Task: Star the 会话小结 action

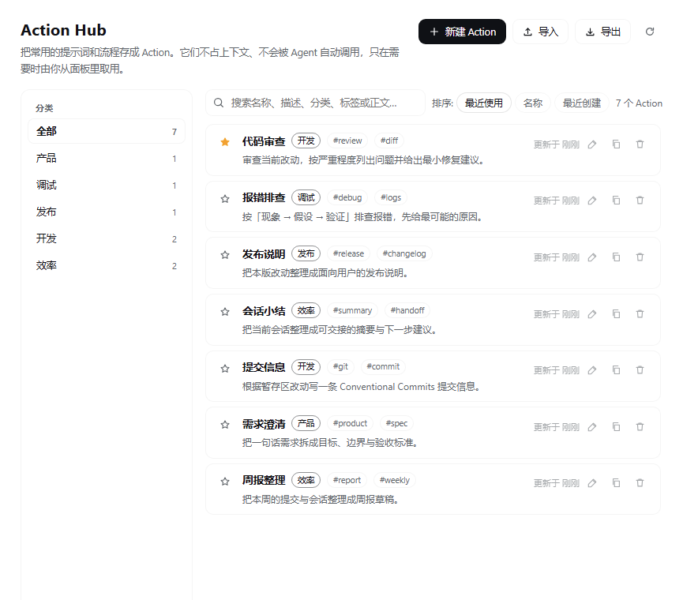Action: 225,312
